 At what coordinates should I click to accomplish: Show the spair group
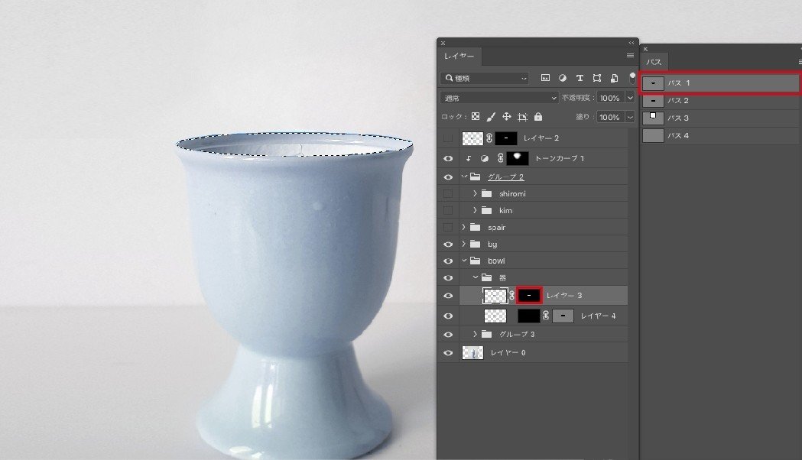pos(448,227)
